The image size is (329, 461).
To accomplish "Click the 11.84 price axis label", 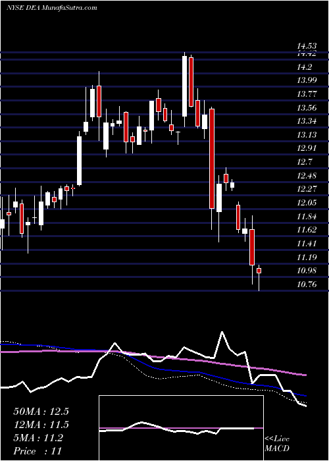I will [307, 217].
